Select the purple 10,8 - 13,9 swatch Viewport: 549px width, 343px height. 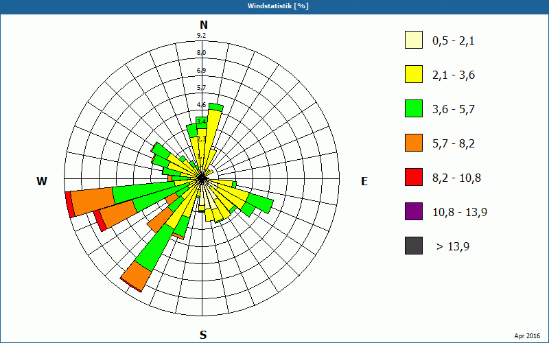tap(414, 211)
